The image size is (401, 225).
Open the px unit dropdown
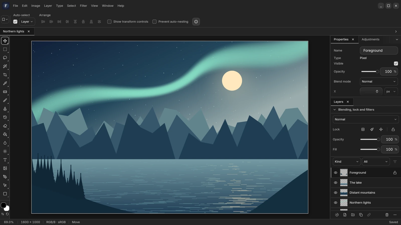[391, 91]
